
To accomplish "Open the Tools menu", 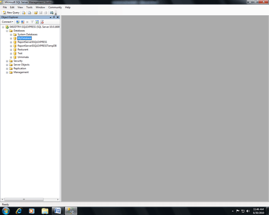I will (29, 7).
